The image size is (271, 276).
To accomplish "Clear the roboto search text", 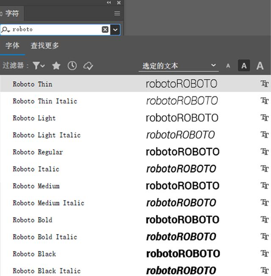I will click(x=105, y=30).
